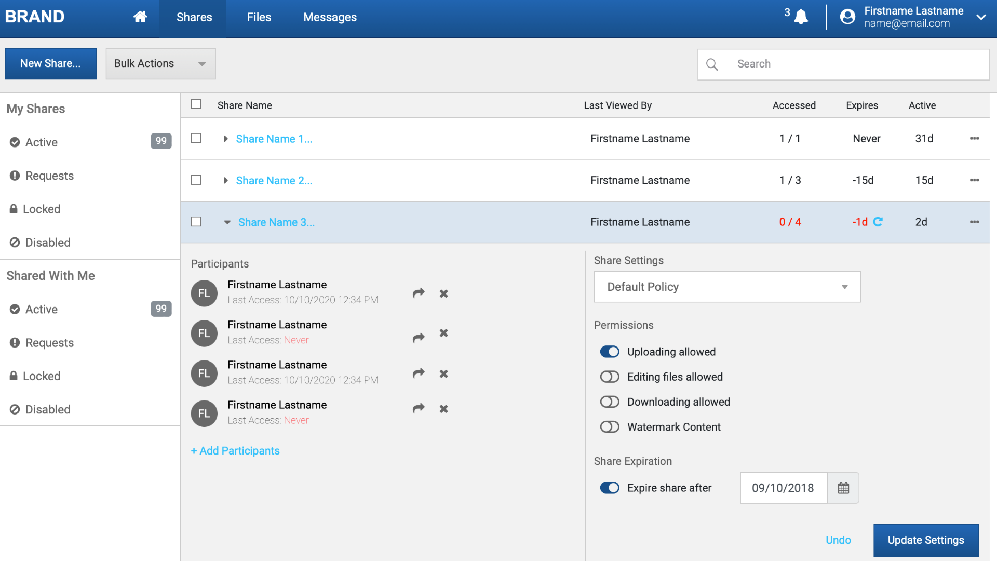Toggle Uploading allowed switch
This screenshot has height=561, width=997.
[610, 352]
